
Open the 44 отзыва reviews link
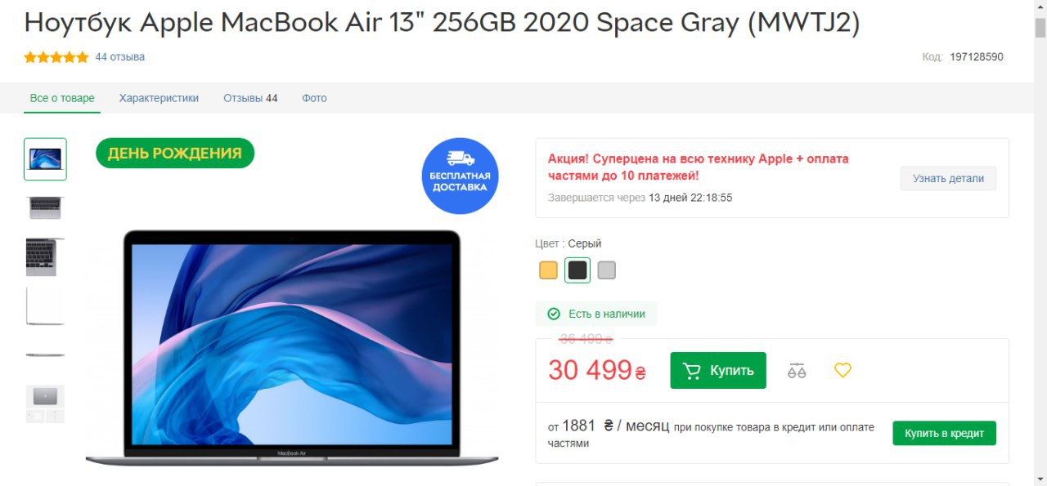(120, 57)
